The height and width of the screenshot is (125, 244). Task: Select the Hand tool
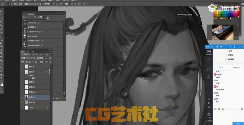(1, 75)
